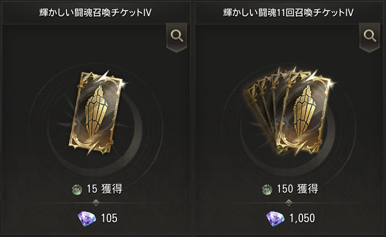Click the green coin icon beside 150 獲得
Screen dimensions: 386x237
click(267, 190)
